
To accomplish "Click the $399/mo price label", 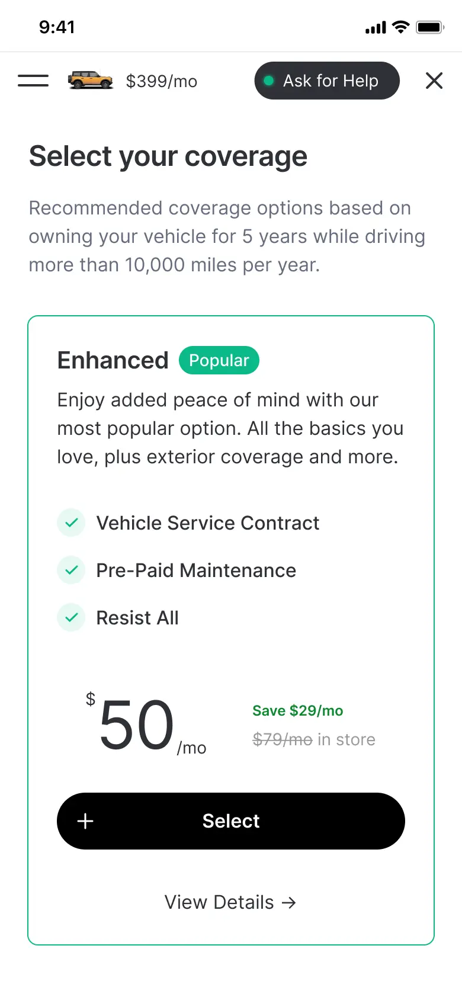I will point(162,81).
